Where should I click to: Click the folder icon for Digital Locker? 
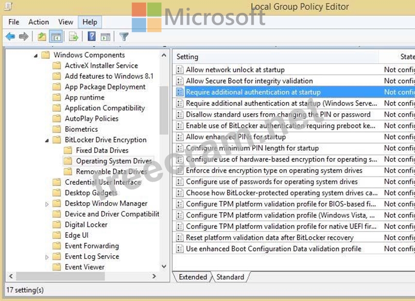tap(57, 224)
